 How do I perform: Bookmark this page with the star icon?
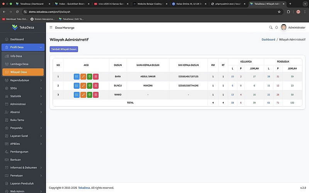click(279, 12)
